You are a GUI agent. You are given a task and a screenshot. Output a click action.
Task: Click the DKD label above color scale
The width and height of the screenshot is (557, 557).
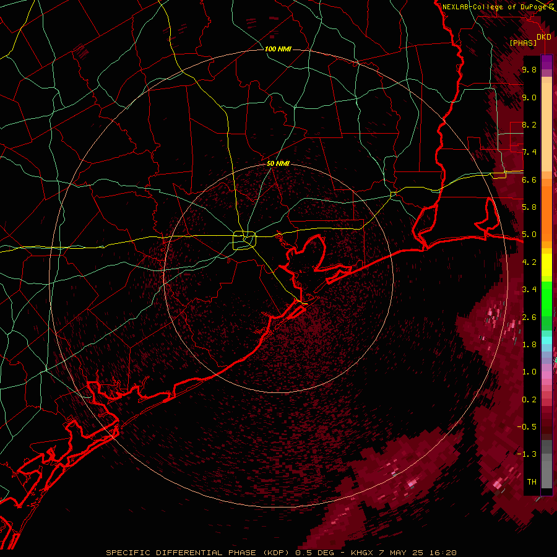tap(543, 37)
